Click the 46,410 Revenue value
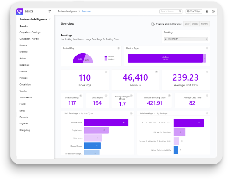Viewport: 228px width, 179px height. 135,77
